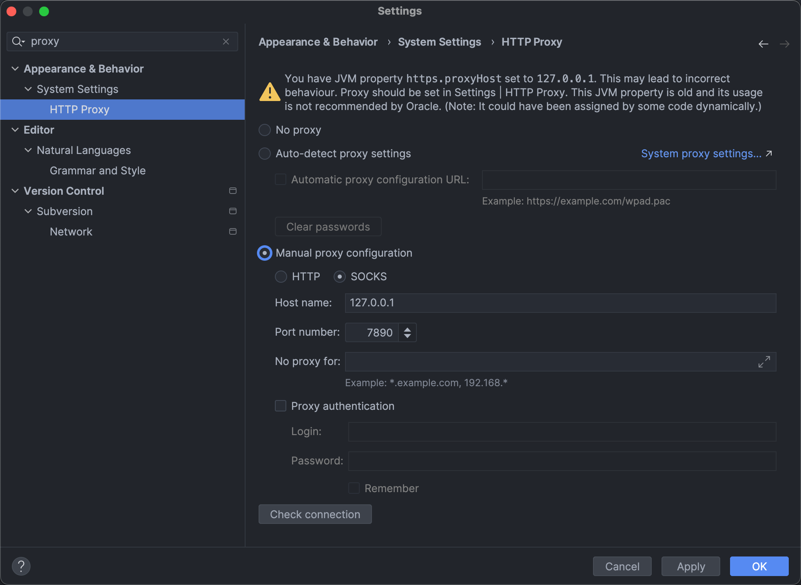
Task: Click System Settings in the breadcrumb
Action: click(439, 42)
